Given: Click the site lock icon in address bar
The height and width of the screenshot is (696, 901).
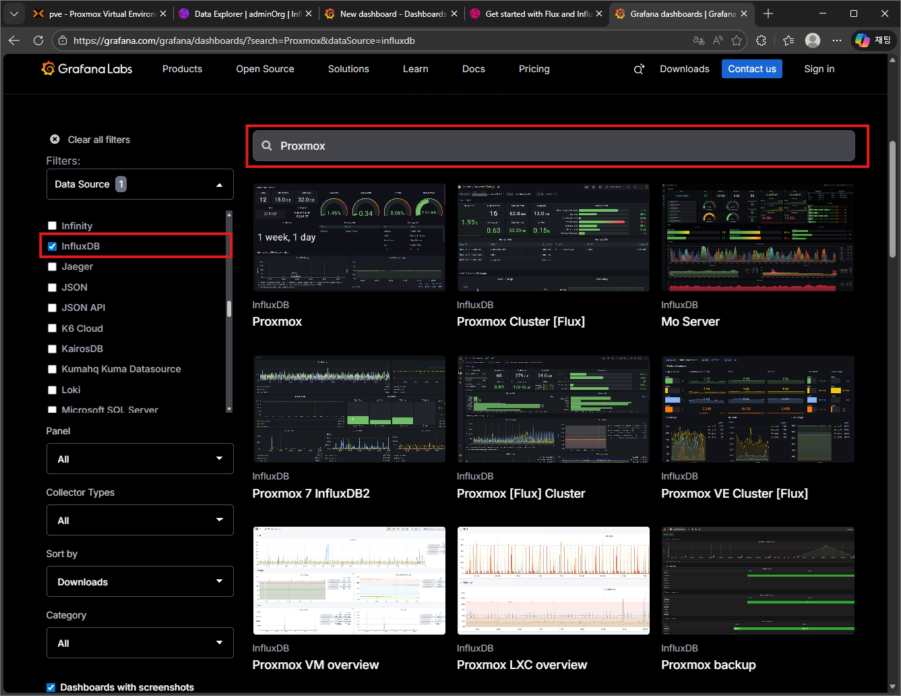Looking at the screenshot, I should tap(63, 40).
